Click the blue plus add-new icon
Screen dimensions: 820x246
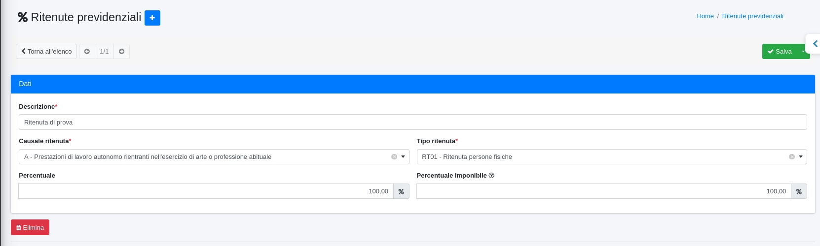[x=152, y=18]
